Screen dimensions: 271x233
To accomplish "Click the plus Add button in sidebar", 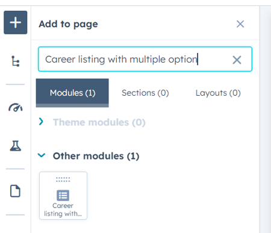I will coord(16,22).
